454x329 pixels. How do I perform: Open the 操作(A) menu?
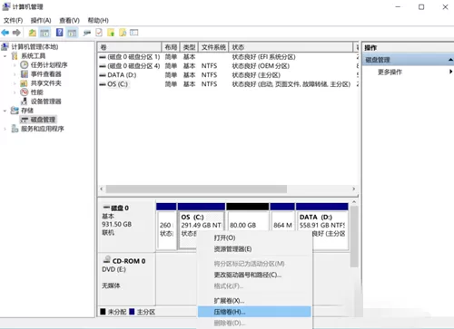41,20
